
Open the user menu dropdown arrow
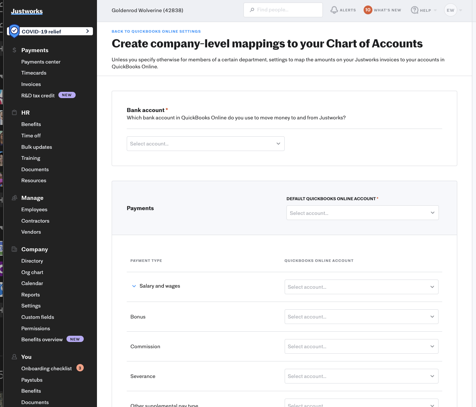pos(461,10)
